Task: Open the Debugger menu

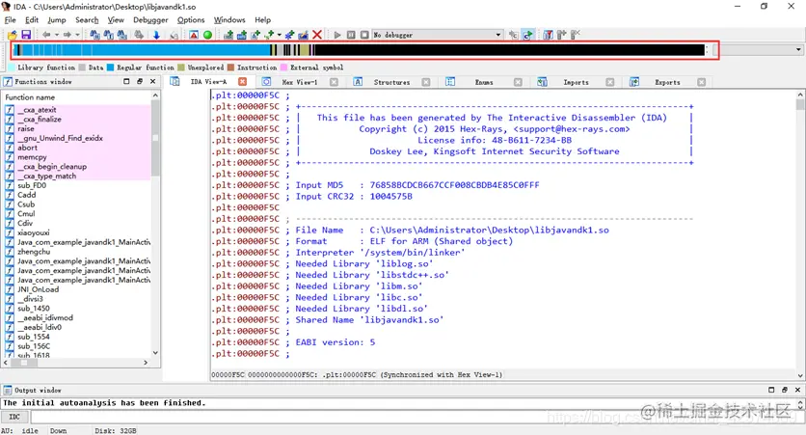Action: pos(150,19)
